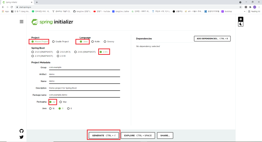Screen dimensions: 262x142
Task: Click the Generate button
Action: [x=104, y=136]
